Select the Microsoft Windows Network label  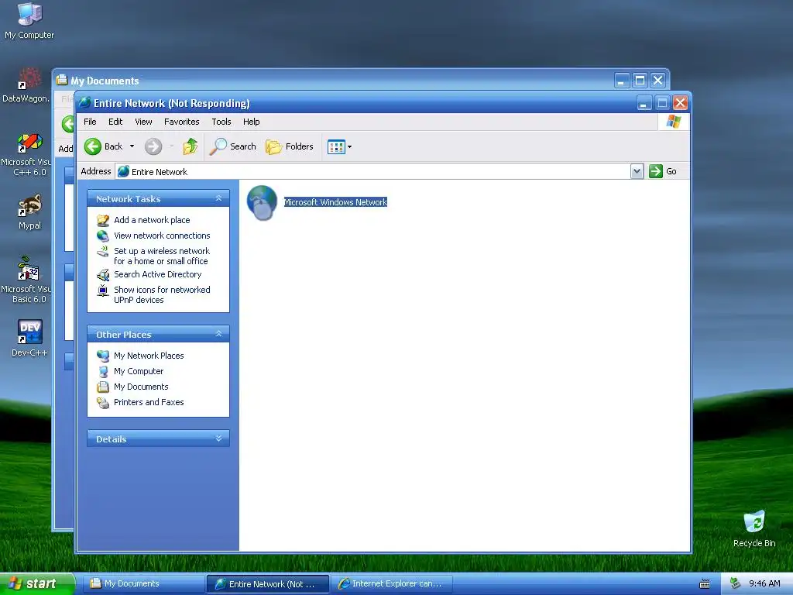pos(335,202)
